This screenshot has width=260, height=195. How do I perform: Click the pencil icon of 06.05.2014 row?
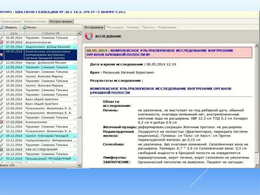(x=2, y=38)
